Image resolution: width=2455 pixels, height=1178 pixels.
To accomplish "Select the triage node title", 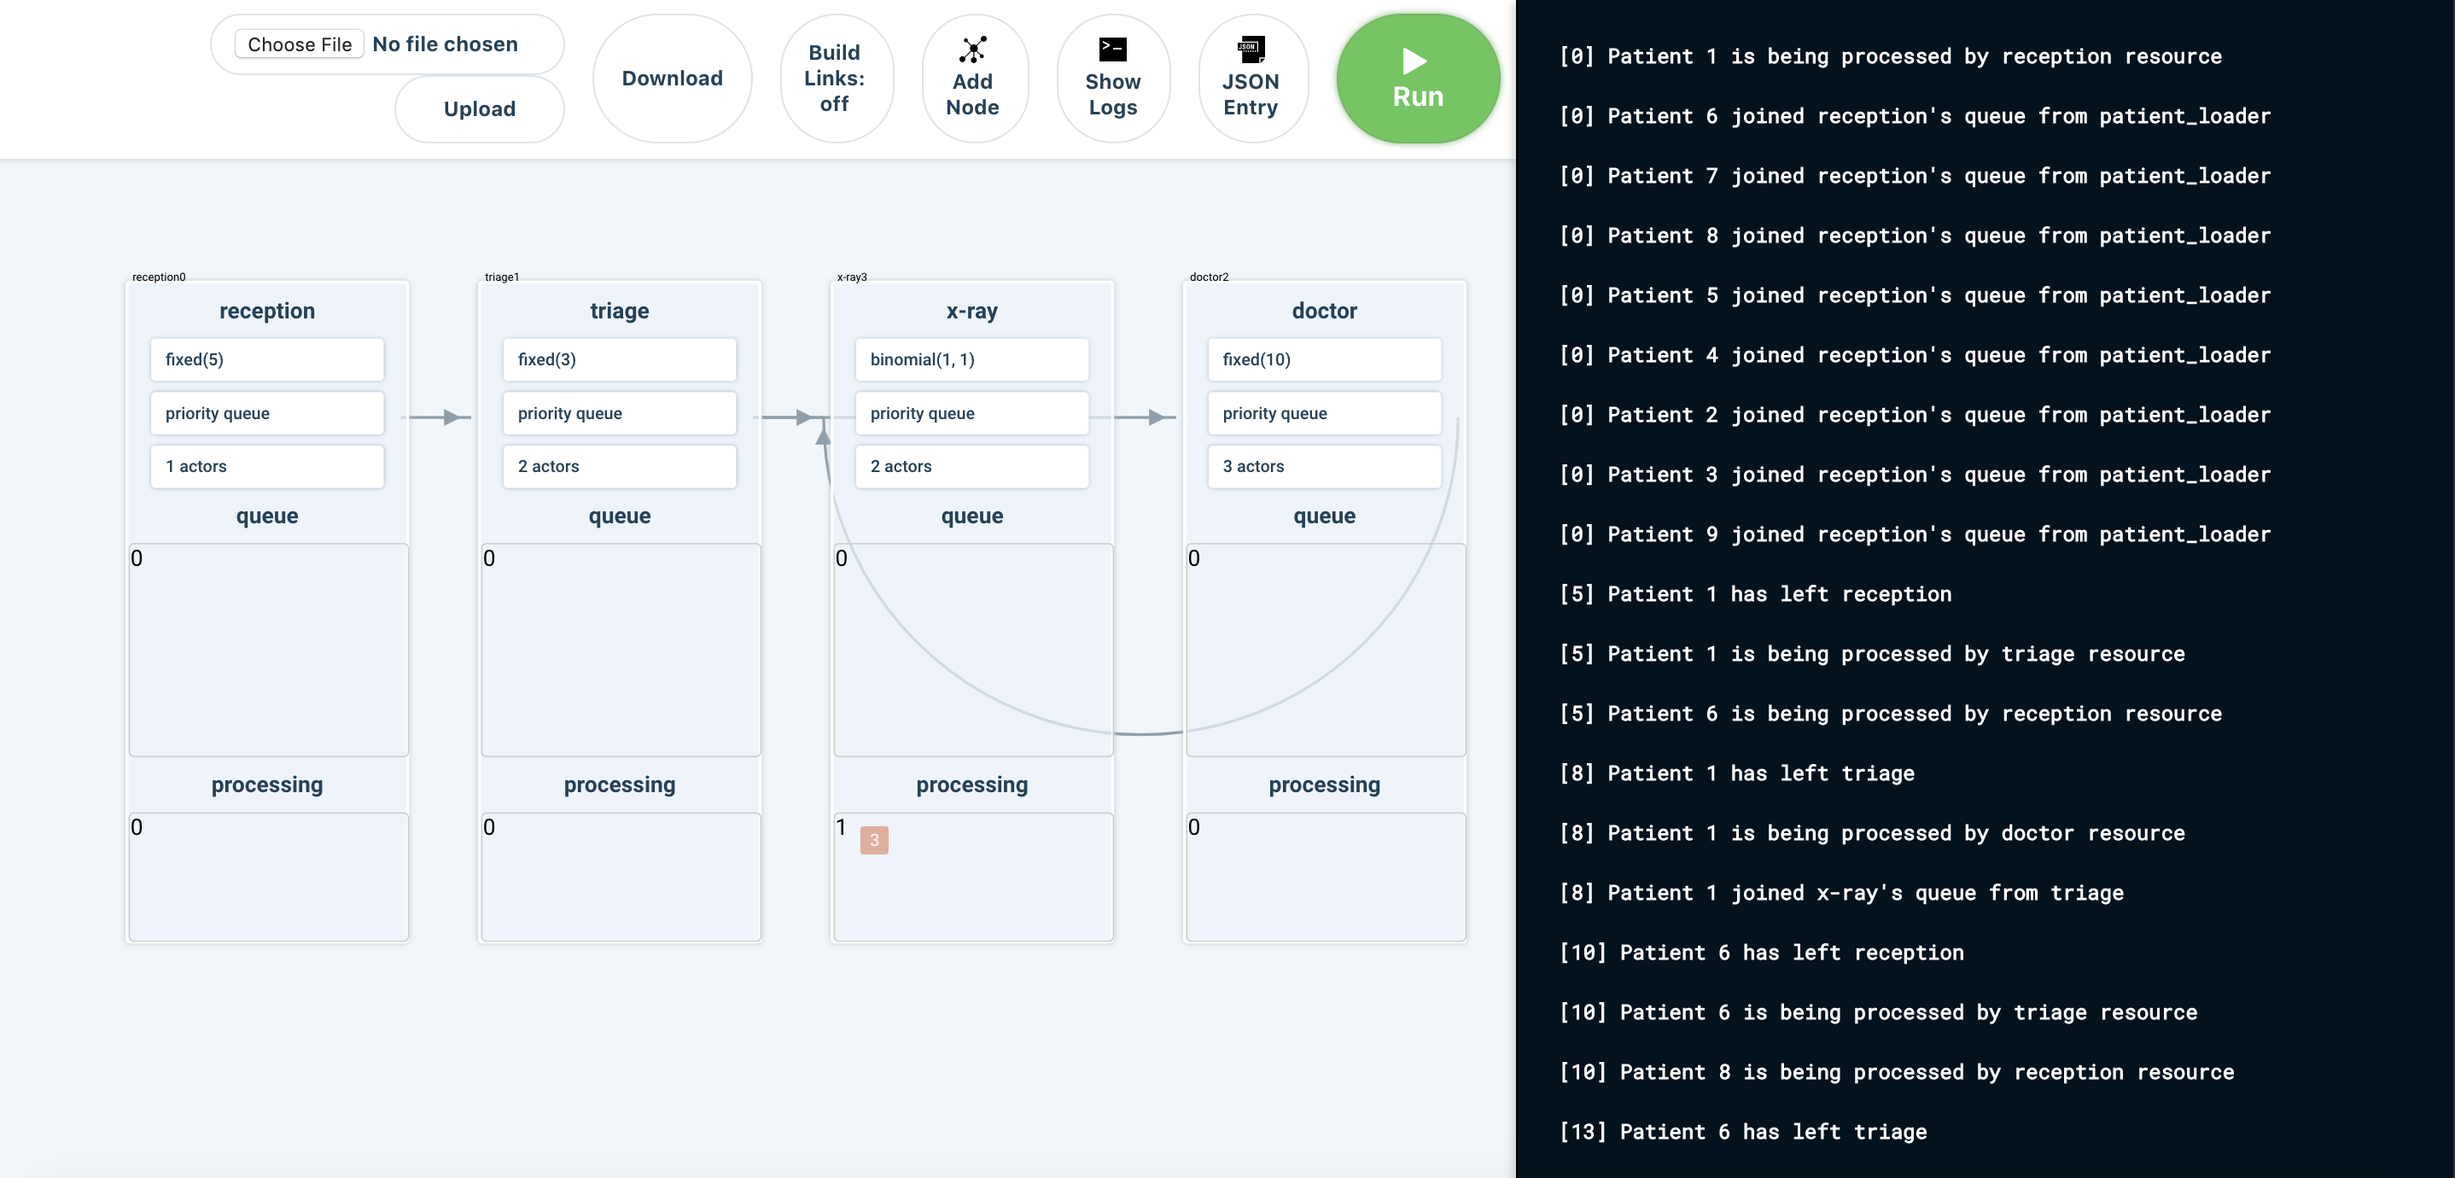I will [x=620, y=311].
